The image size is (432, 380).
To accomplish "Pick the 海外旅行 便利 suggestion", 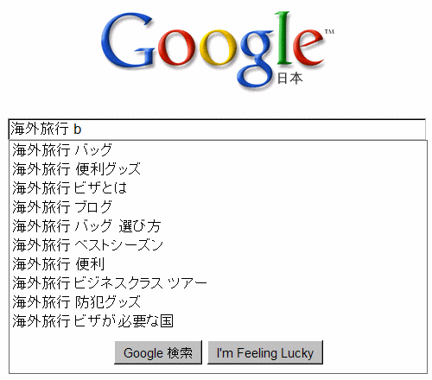I will tap(218, 264).
